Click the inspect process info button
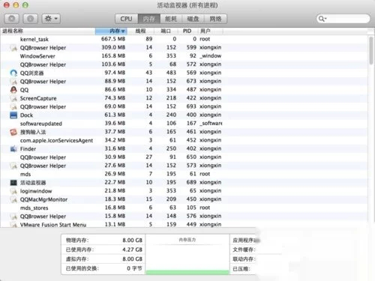Image resolution: width=375 pixels, height=281 pixels. (30, 19)
